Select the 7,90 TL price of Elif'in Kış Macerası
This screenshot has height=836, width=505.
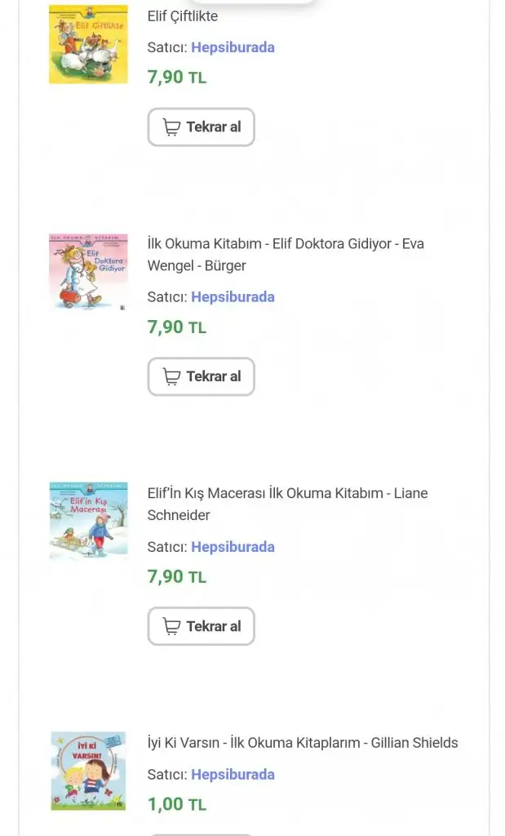pyautogui.click(x=176, y=576)
